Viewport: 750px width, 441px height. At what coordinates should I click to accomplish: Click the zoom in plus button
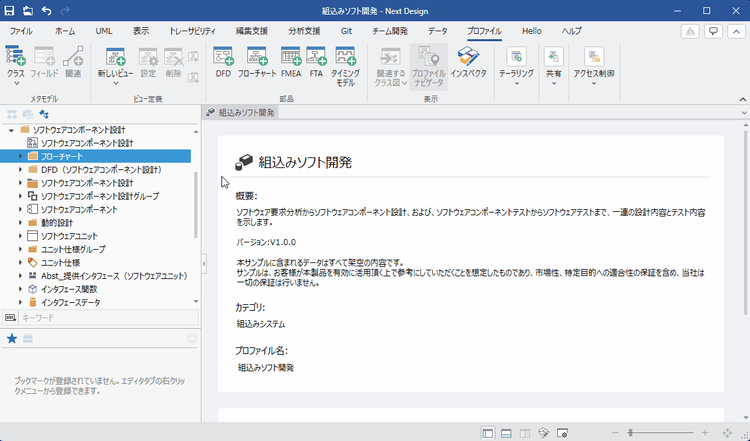tap(705, 433)
